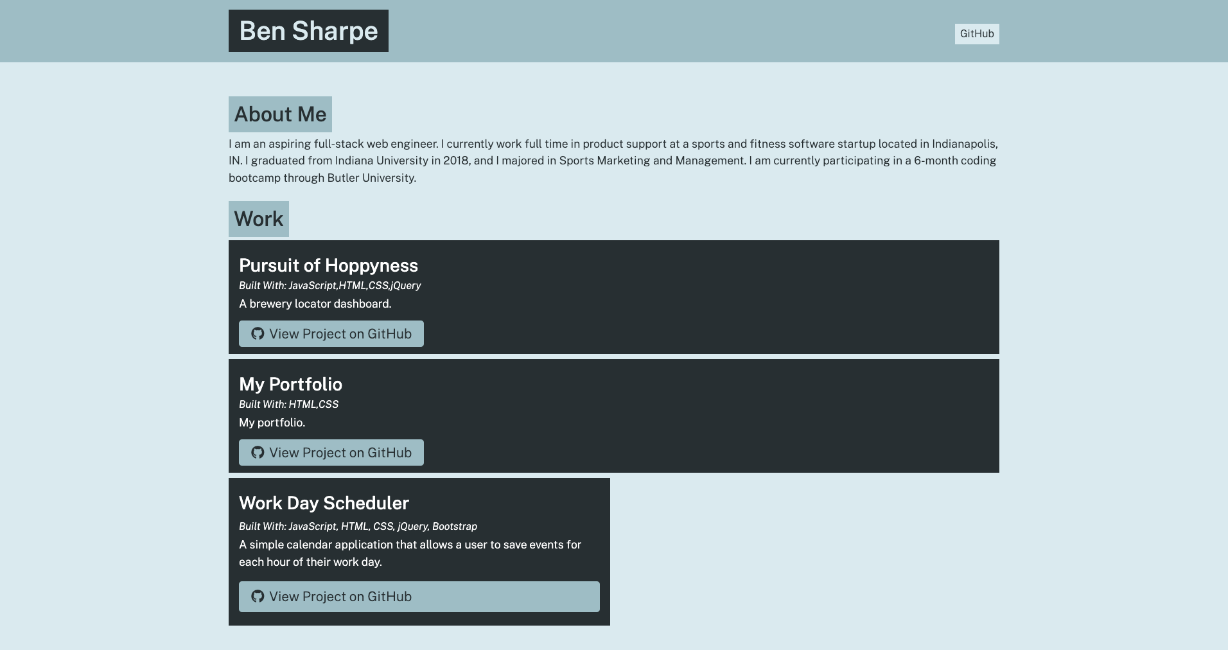Click the View Project on GitHub button for Pursuit of Hoppyness
The height and width of the screenshot is (650, 1228).
point(331,333)
